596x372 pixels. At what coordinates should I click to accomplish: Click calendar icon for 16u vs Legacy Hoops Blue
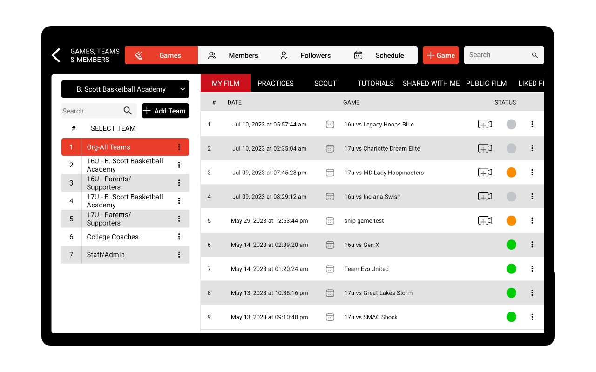330,124
